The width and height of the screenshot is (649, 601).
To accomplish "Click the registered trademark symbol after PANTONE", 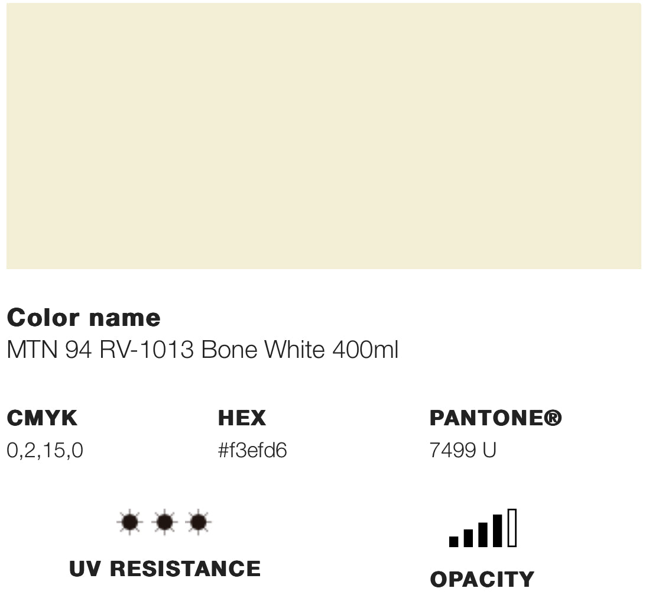I will click(x=553, y=418).
